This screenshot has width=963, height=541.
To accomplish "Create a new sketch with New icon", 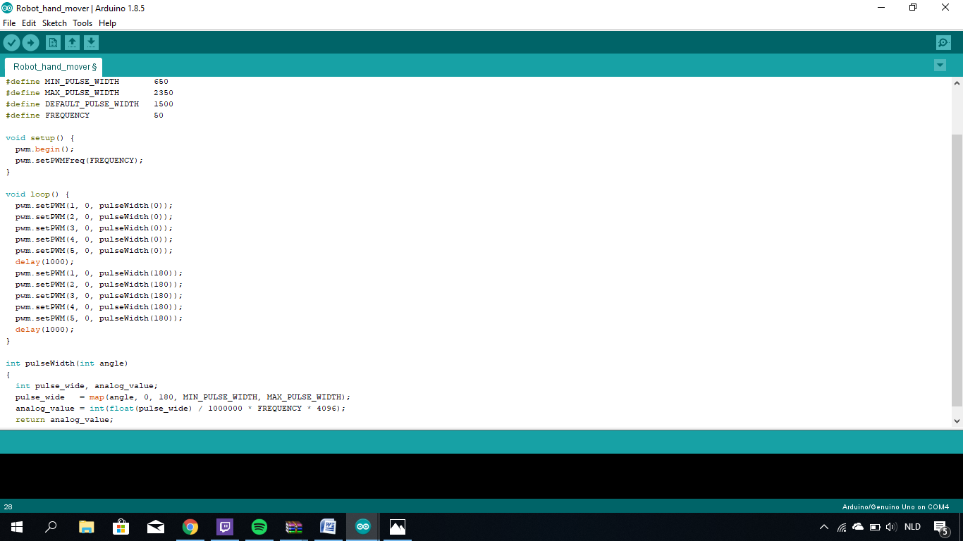I will (53, 43).
